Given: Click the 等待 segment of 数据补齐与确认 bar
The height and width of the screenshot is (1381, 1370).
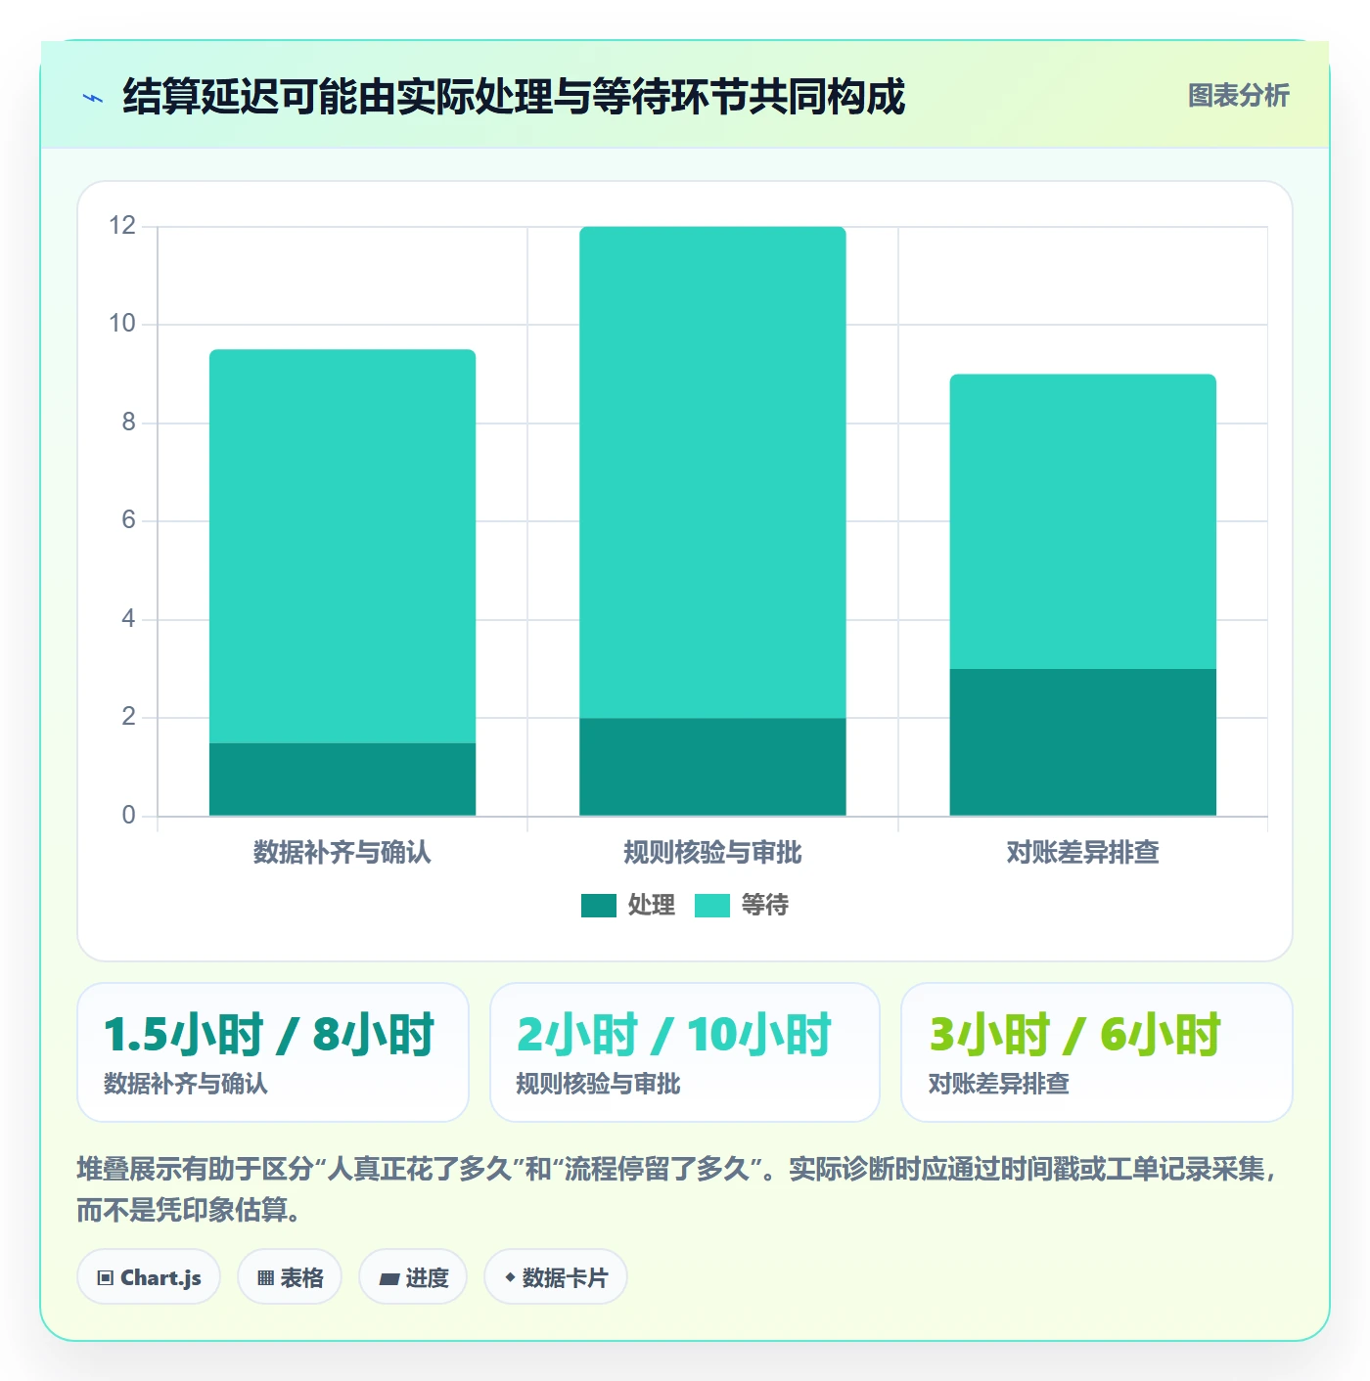Looking at the screenshot, I should click(x=342, y=546).
